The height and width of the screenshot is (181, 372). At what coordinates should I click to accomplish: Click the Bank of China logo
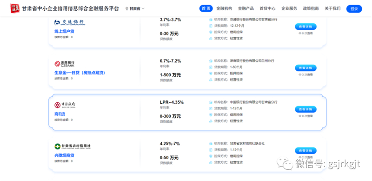pos(65,105)
